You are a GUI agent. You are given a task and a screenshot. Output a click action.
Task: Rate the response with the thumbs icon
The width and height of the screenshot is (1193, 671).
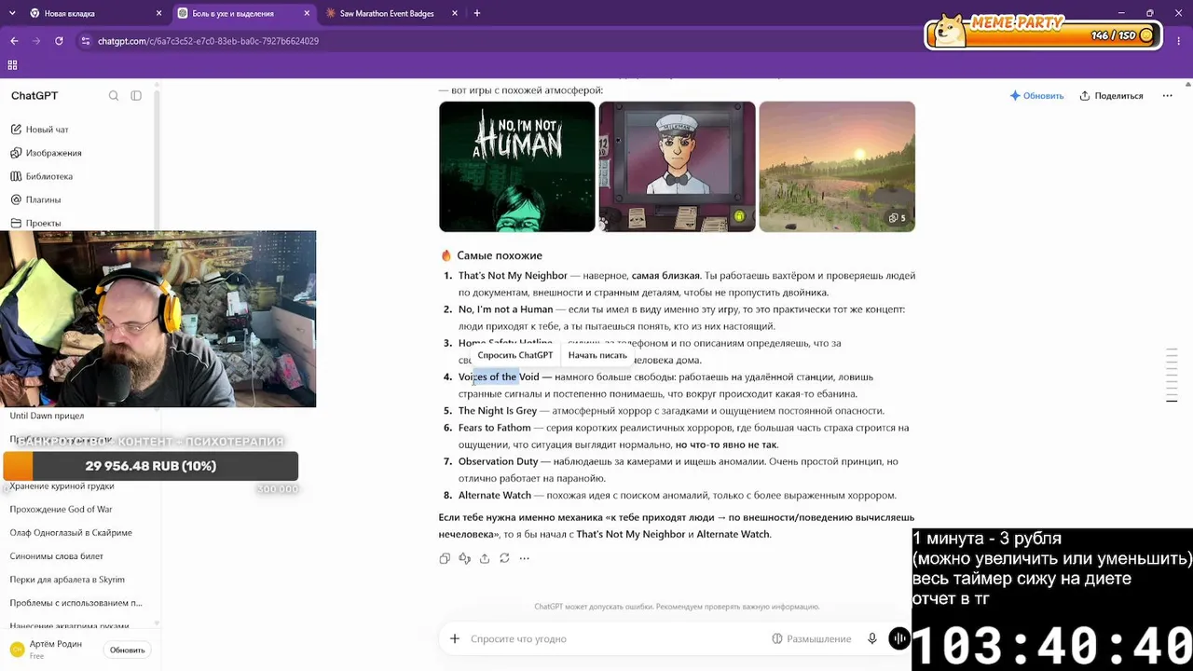click(464, 558)
